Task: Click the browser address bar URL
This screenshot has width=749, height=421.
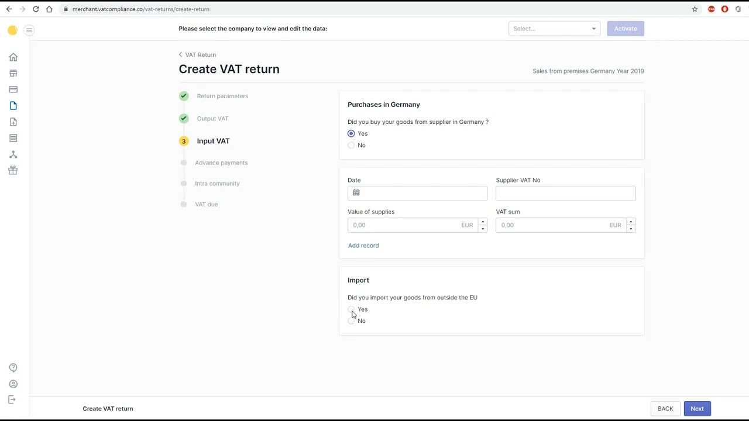Action: [141, 9]
